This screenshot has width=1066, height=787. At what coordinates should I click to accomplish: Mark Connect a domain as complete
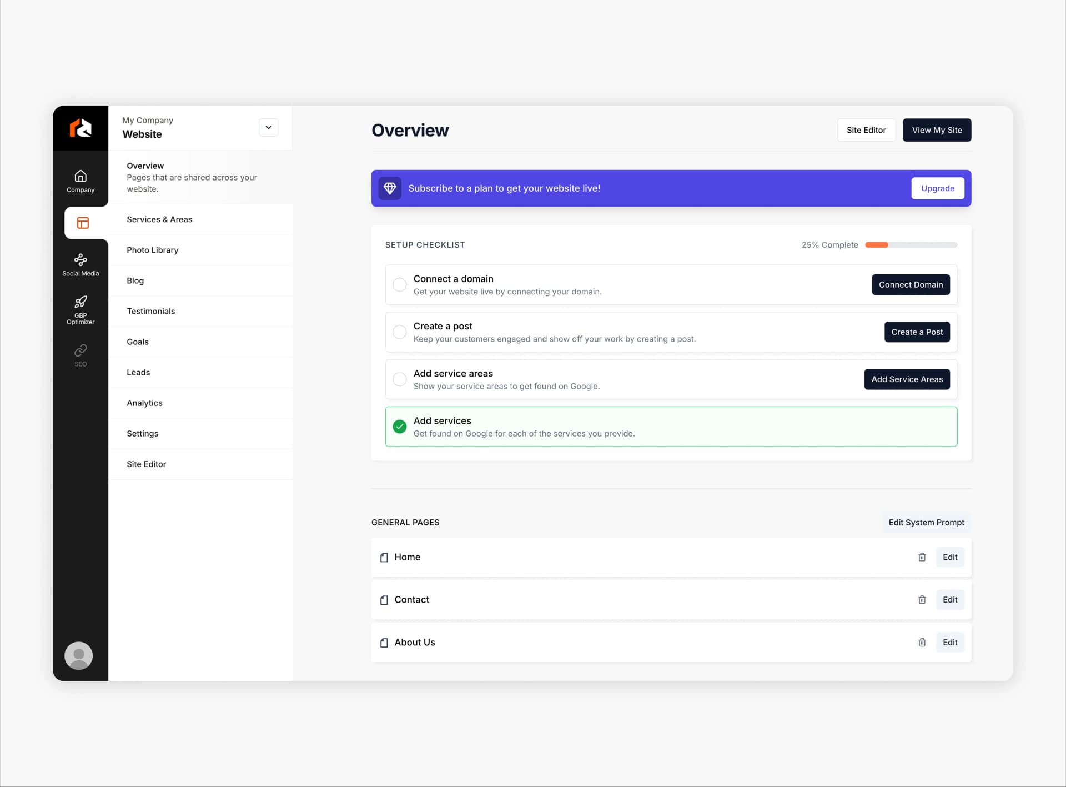click(400, 284)
